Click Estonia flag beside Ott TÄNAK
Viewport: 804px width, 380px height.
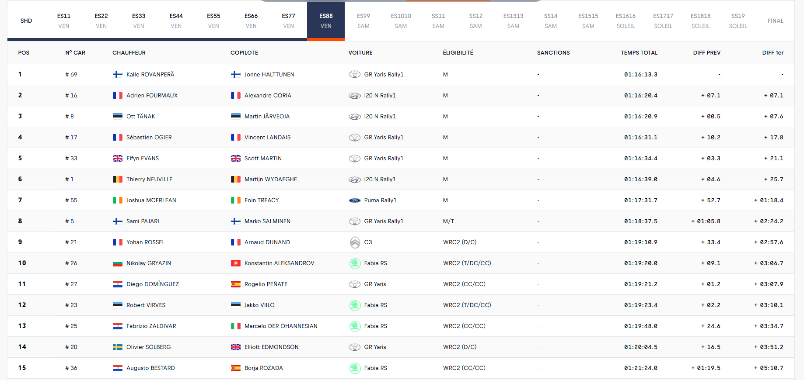coord(118,116)
